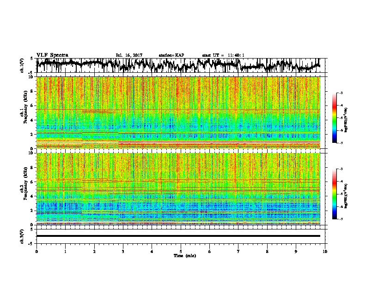Screen dimensions: 366x282
Task: Click the "-7" label on ch.1 color bar
Action: 341,143
